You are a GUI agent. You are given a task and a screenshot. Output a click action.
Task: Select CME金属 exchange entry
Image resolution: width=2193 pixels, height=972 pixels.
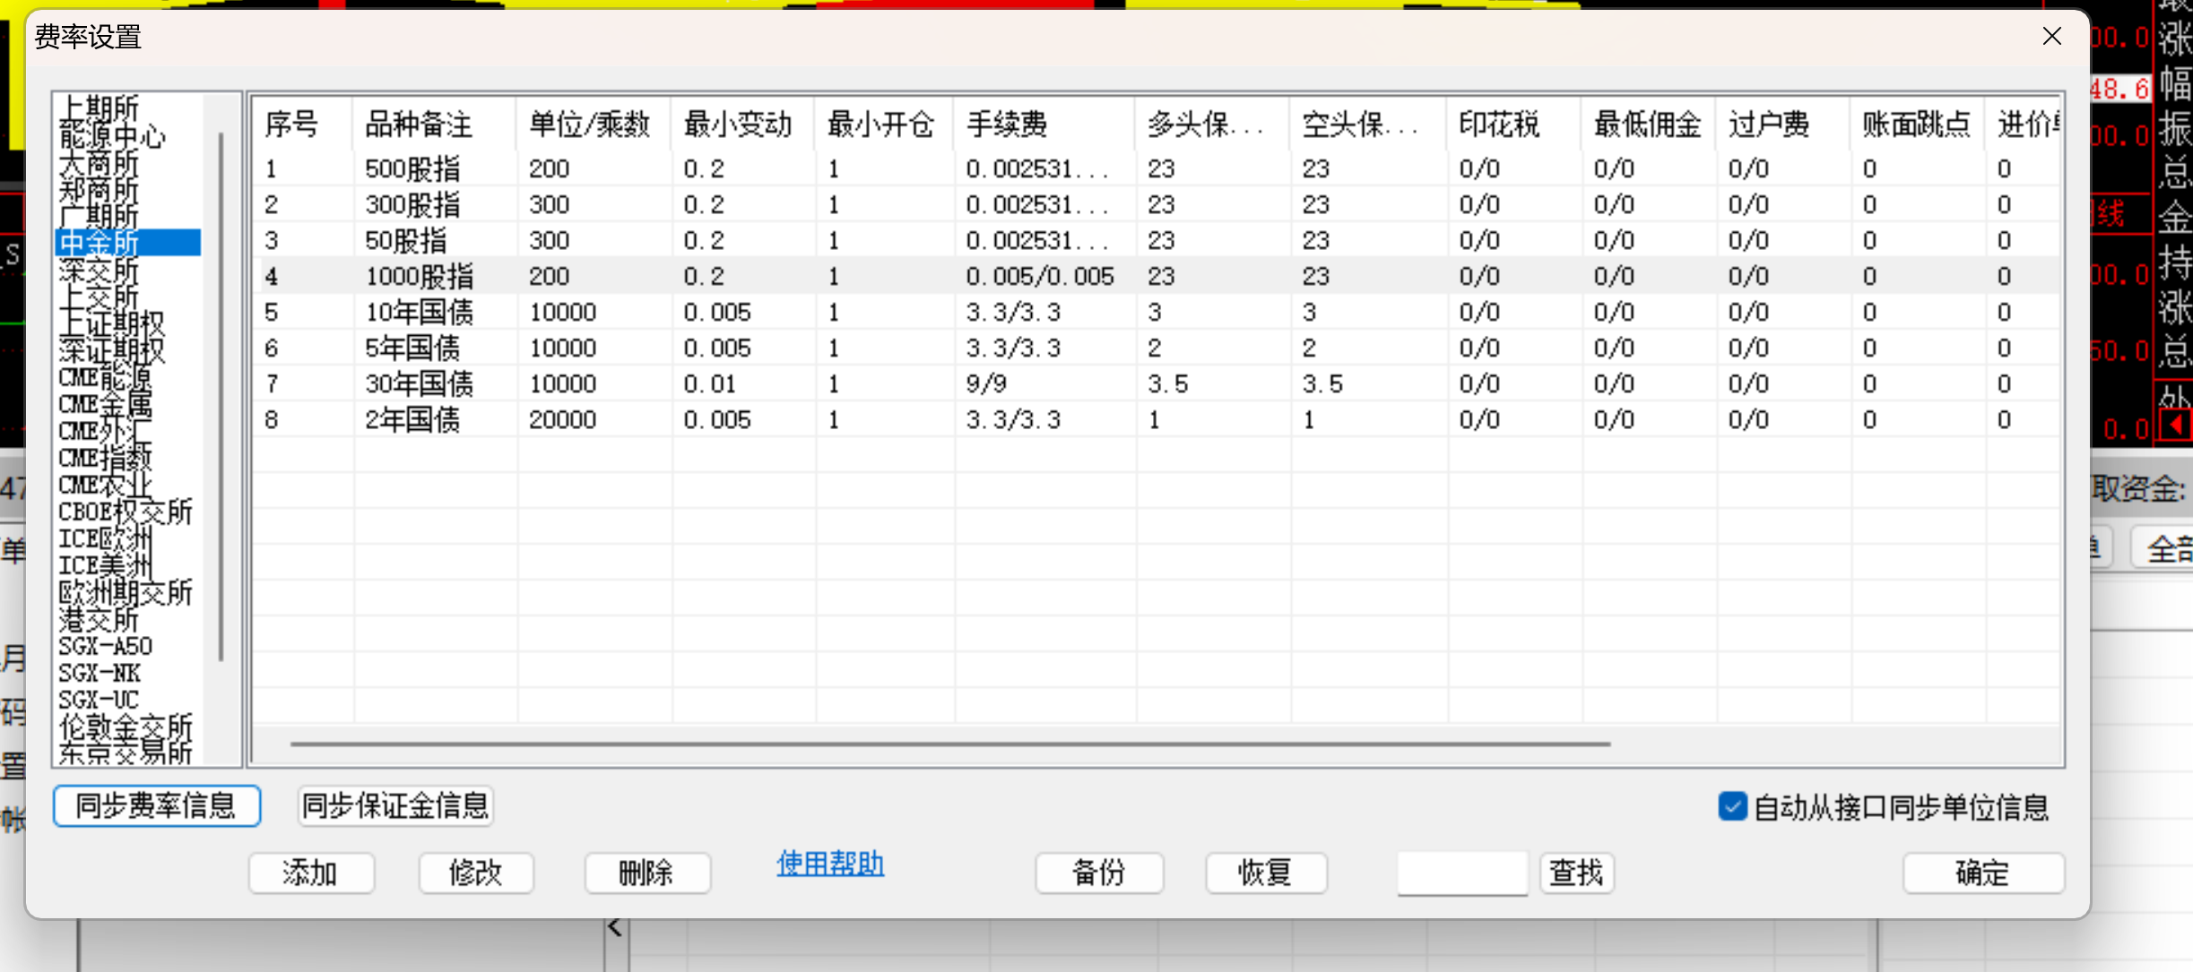click(x=106, y=404)
